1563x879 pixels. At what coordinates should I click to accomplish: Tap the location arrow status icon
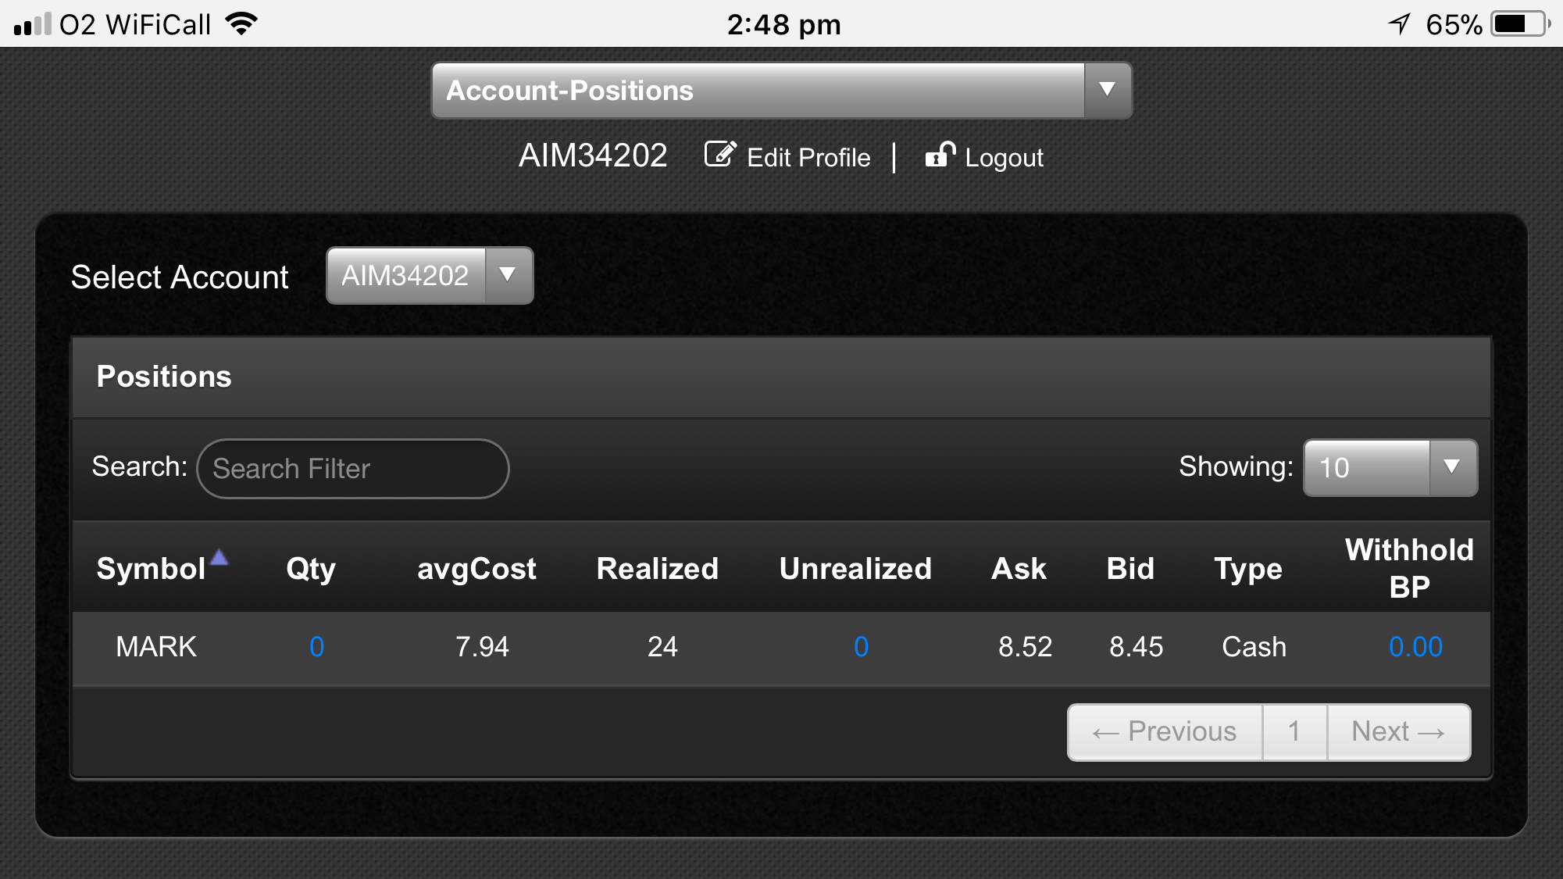point(1399,24)
